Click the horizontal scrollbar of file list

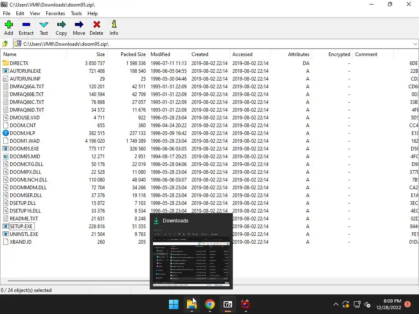point(79,280)
